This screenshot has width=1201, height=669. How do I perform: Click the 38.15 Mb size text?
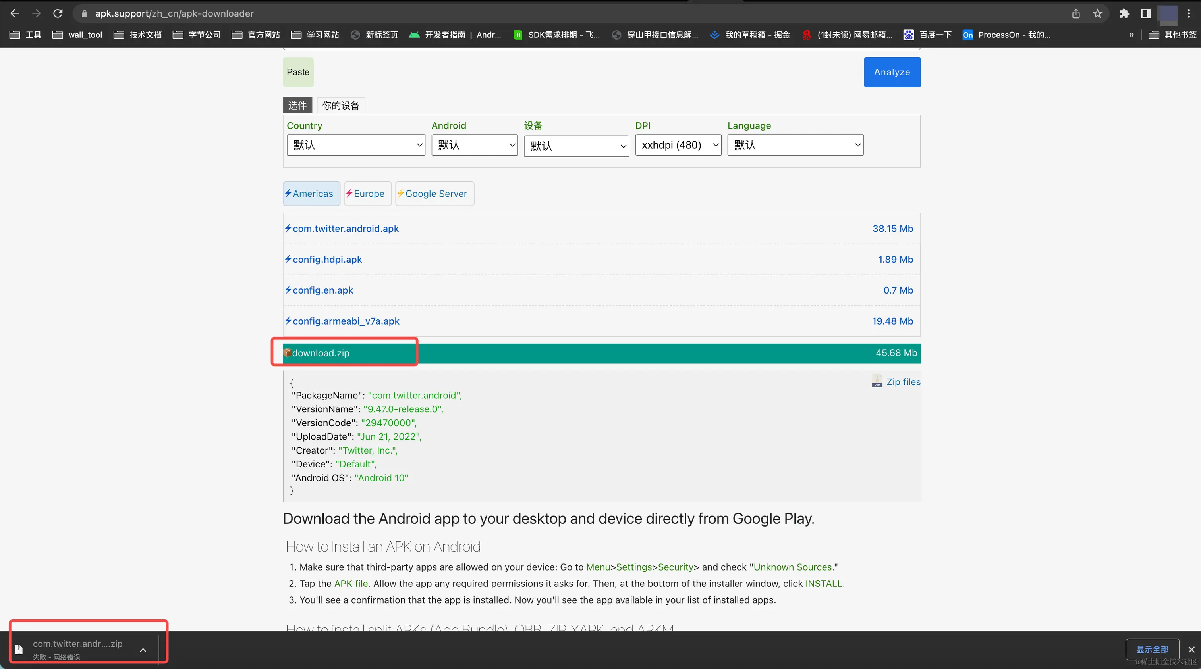pos(892,228)
